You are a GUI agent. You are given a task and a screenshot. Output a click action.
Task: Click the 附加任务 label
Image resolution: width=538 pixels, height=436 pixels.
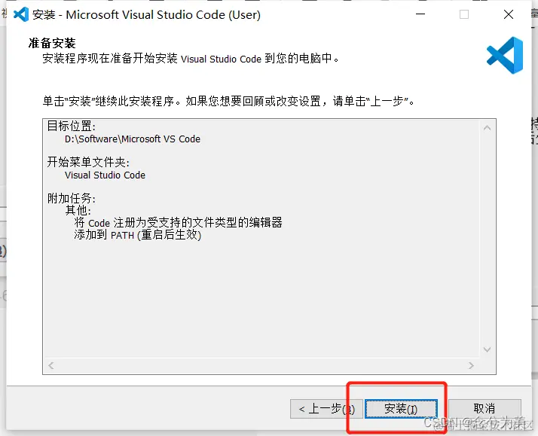(x=72, y=198)
